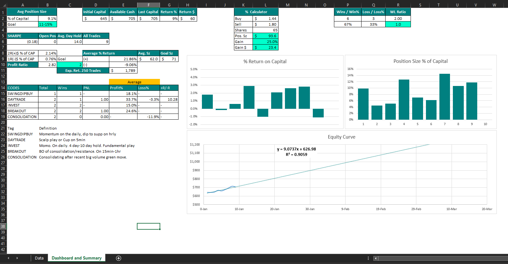Select row 38 header

coord(3,226)
